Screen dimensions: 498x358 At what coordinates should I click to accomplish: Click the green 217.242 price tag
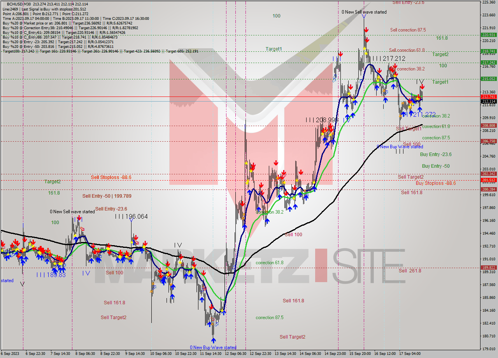pyautogui.click(x=489, y=62)
